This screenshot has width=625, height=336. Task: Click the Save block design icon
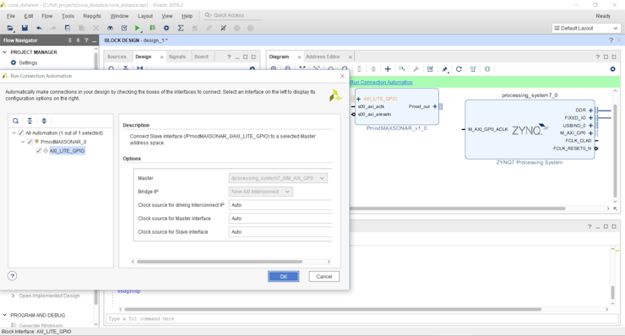click(24, 28)
